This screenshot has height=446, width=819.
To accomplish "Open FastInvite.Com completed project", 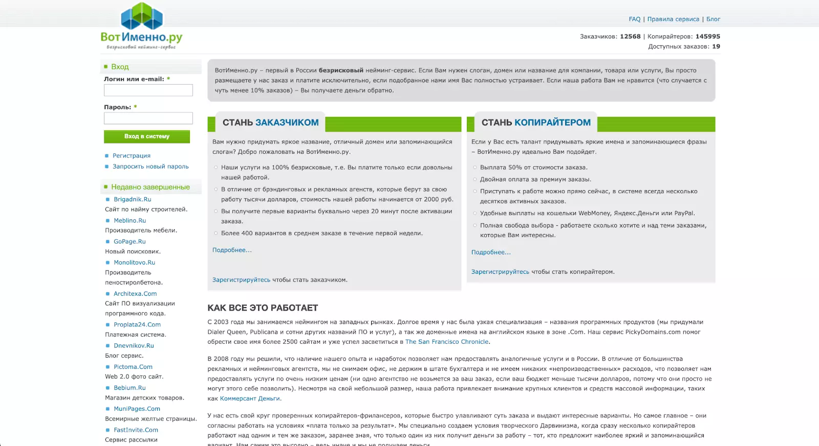I will [136, 430].
